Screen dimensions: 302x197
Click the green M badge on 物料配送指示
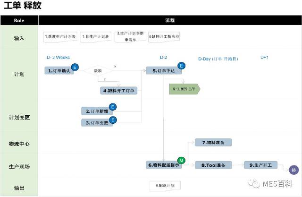coord(181,161)
